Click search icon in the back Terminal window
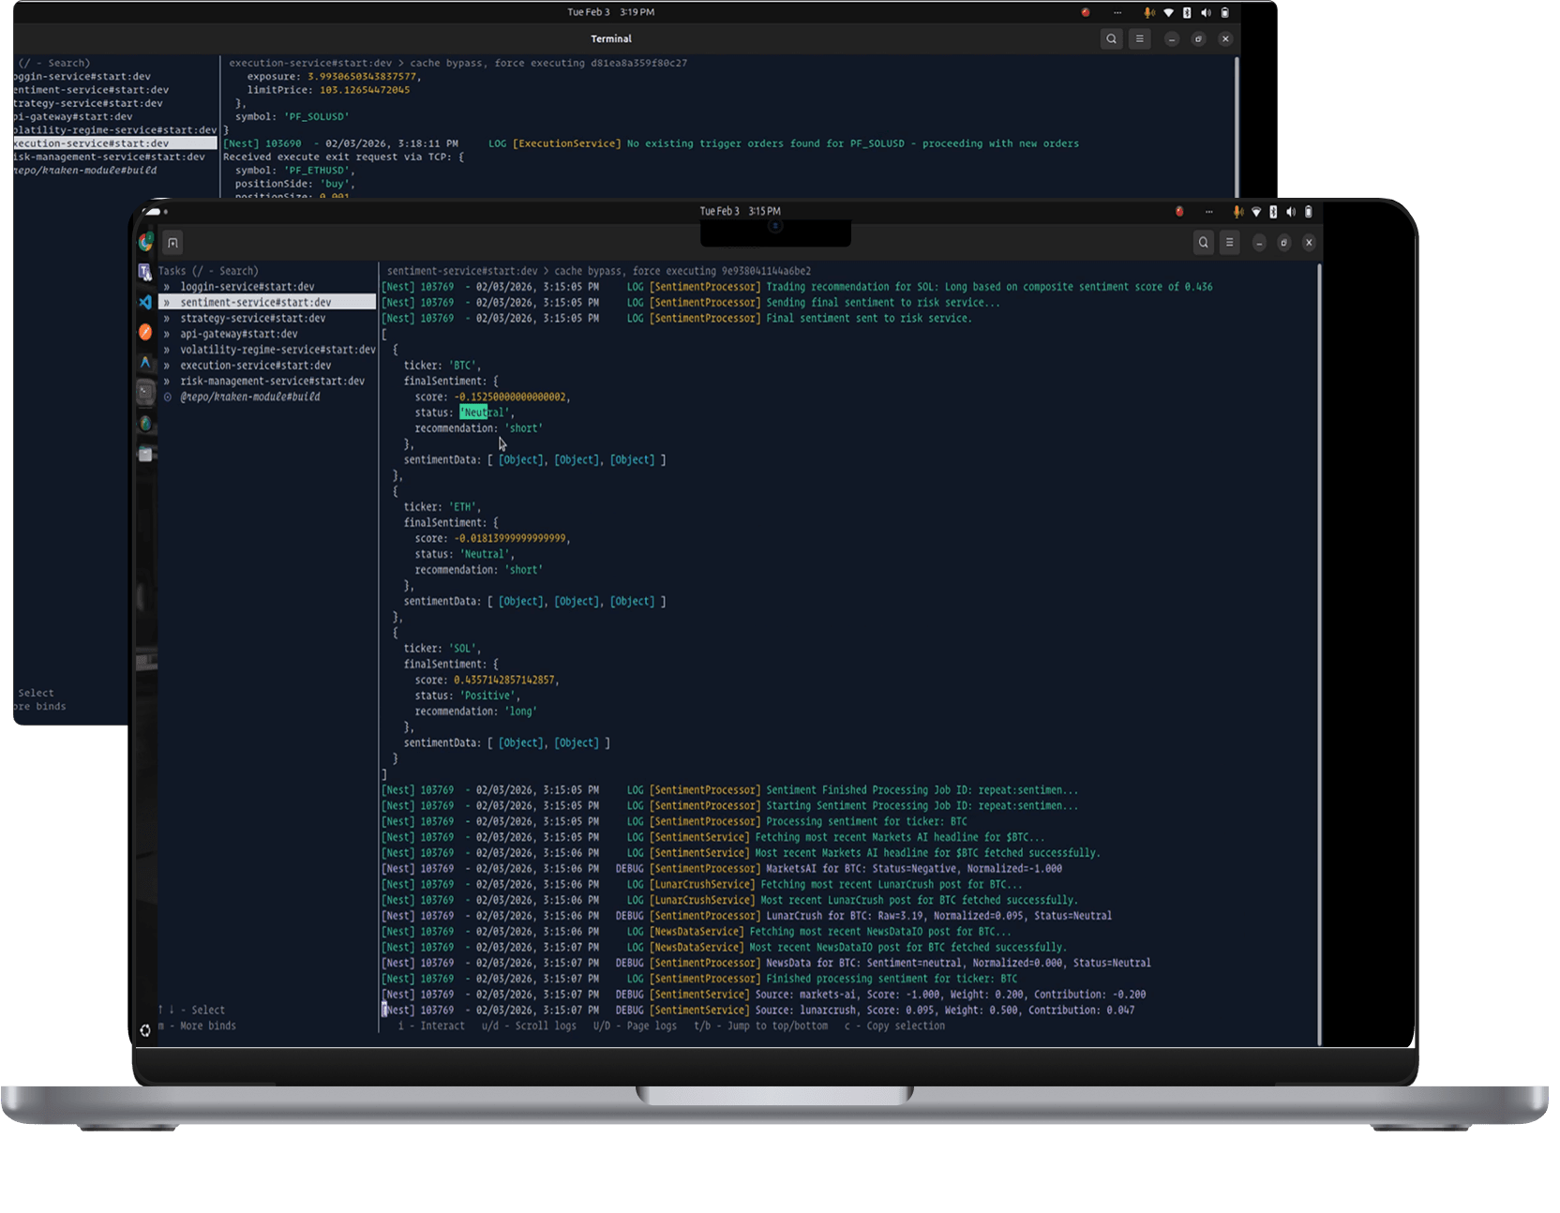Image resolution: width=1560 pixels, height=1213 pixels. 1111,38
